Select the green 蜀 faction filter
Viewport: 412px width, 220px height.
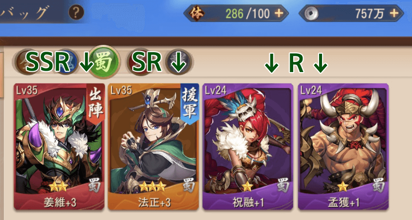(x=104, y=62)
